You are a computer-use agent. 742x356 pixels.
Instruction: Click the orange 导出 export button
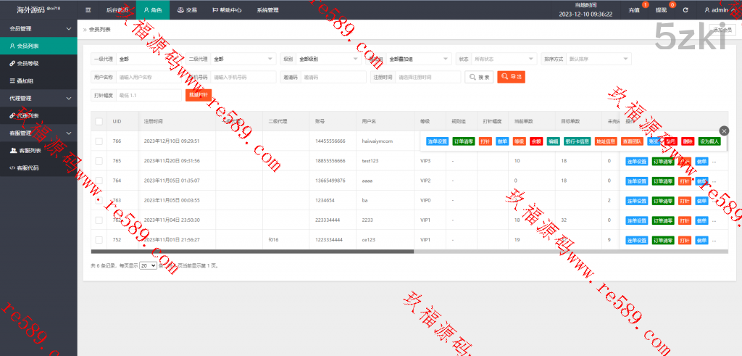[x=511, y=76]
